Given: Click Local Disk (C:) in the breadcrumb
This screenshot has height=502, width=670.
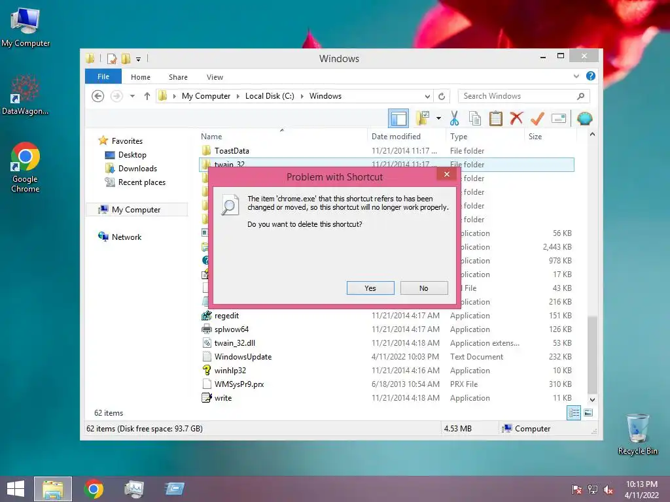Looking at the screenshot, I should click(x=270, y=96).
